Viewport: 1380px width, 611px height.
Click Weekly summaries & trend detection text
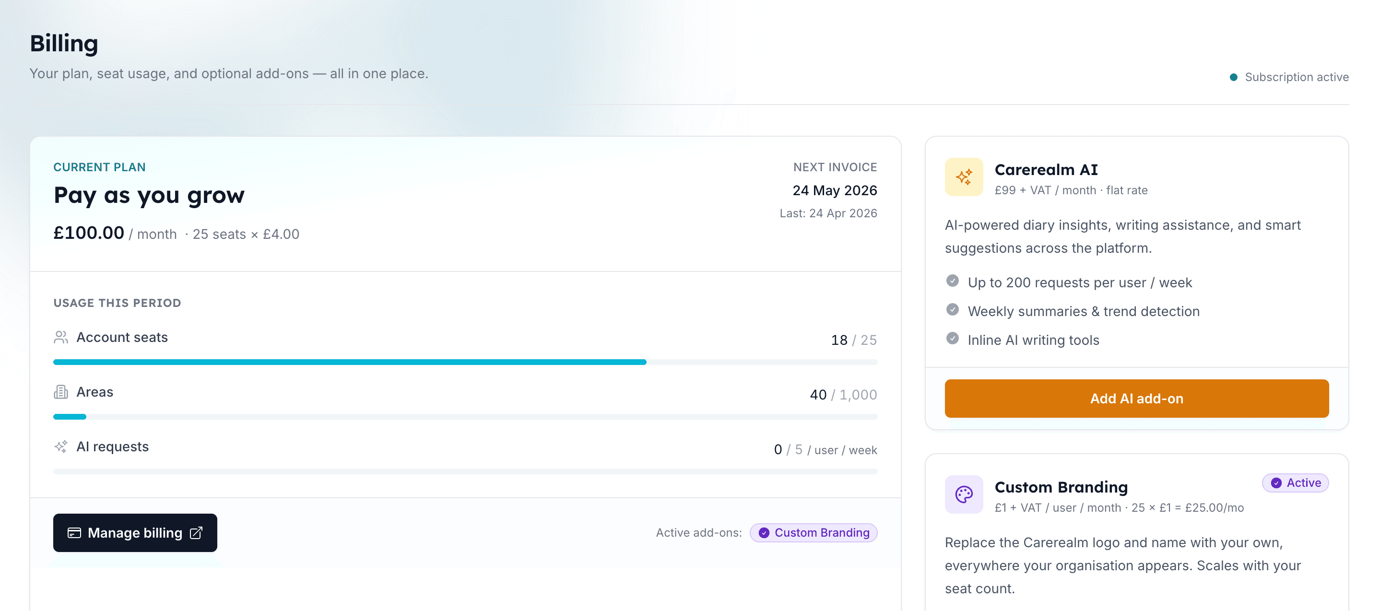tap(1083, 311)
